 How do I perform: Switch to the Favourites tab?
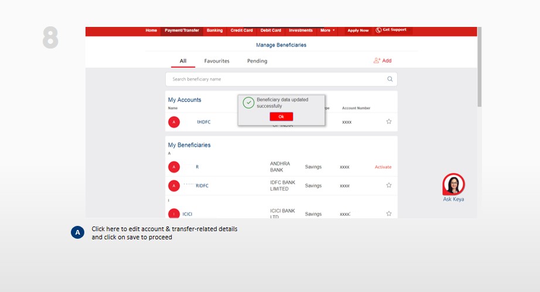tap(217, 61)
